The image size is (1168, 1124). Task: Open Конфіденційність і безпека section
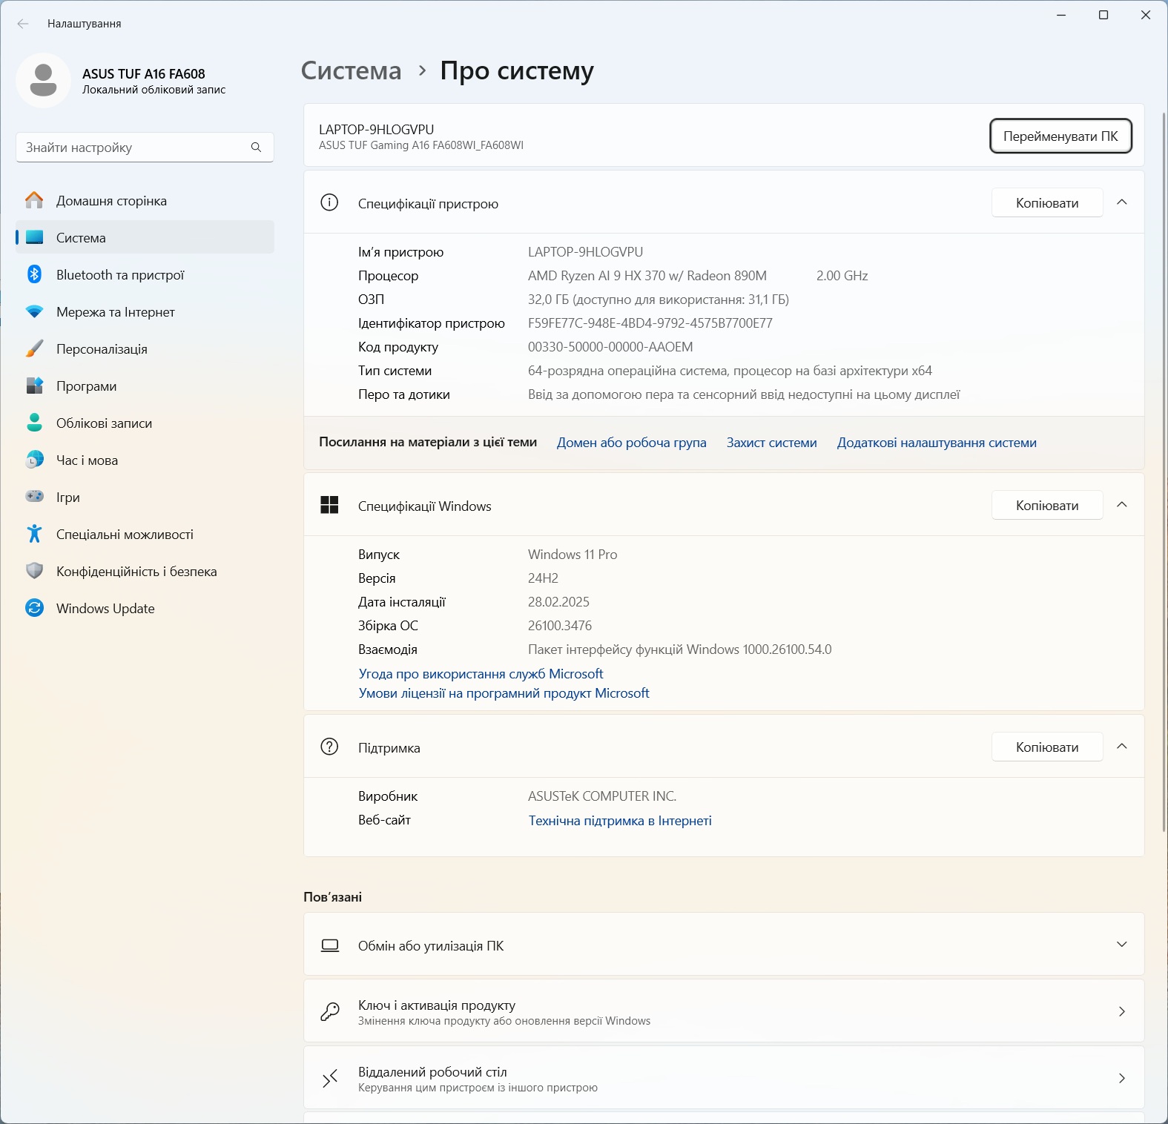point(145,571)
